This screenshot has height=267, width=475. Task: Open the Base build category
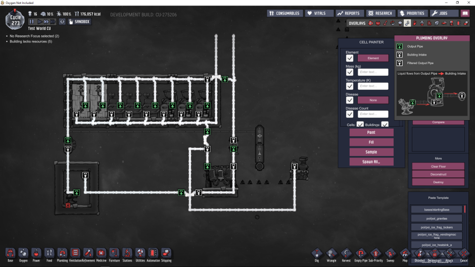click(10, 255)
